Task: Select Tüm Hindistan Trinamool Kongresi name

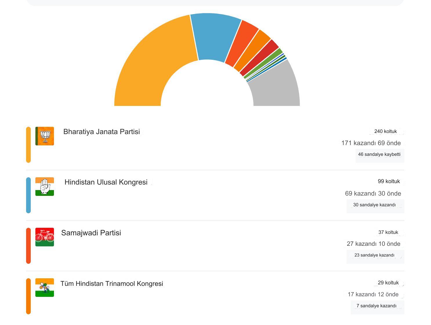Action: click(x=112, y=284)
